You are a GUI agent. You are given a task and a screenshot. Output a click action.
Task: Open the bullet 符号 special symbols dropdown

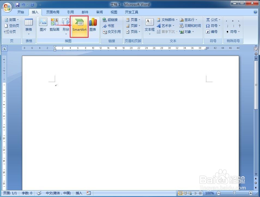[x=233, y=32]
